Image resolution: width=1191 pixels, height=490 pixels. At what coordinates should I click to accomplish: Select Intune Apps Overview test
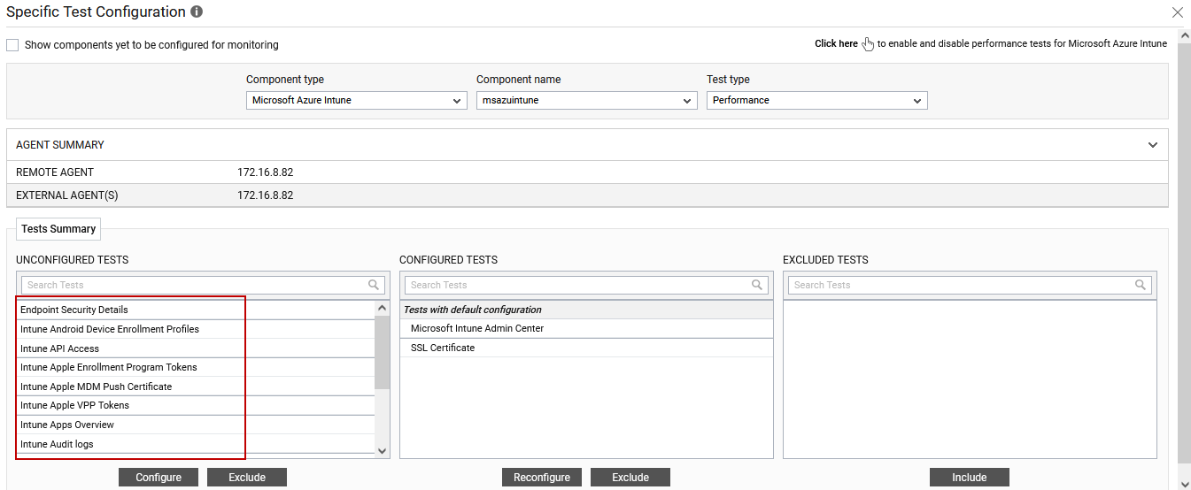click(196, 425)
